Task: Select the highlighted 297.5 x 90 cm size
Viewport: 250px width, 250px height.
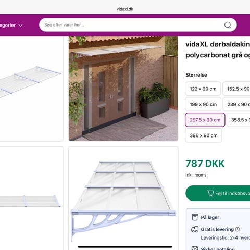Action: pos(205,120)
